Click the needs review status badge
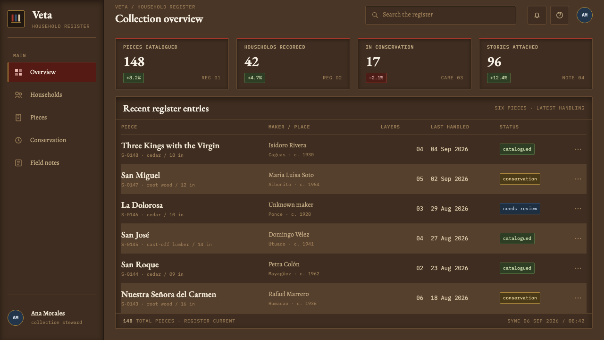 pyautogui.click(x=520, y=209)
